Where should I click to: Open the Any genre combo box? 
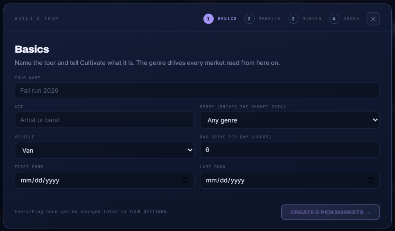[290, 120]
